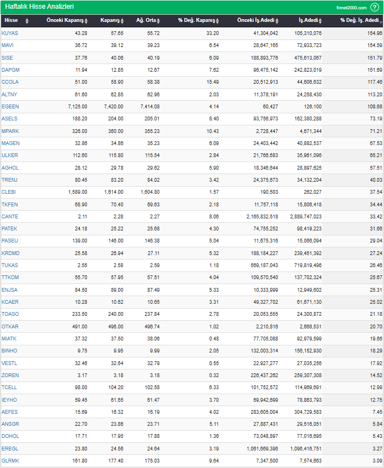Click the İş.Adedi column sort icon
Screen dimensions: 384x468
point(324,21)
